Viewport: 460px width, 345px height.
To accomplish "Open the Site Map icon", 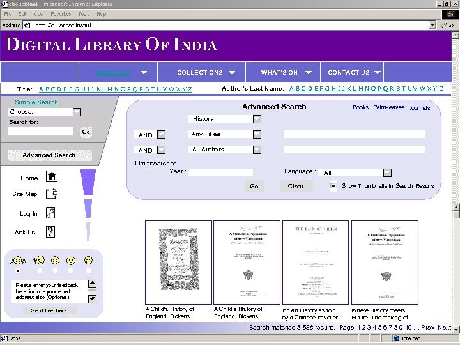I will [x=52, y=194].
